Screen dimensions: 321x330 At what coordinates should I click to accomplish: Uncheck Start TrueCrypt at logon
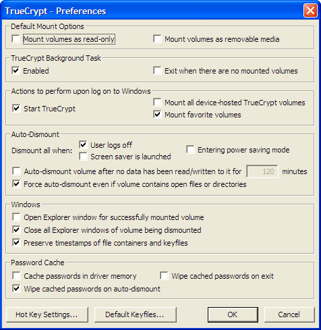click(16, 108)
